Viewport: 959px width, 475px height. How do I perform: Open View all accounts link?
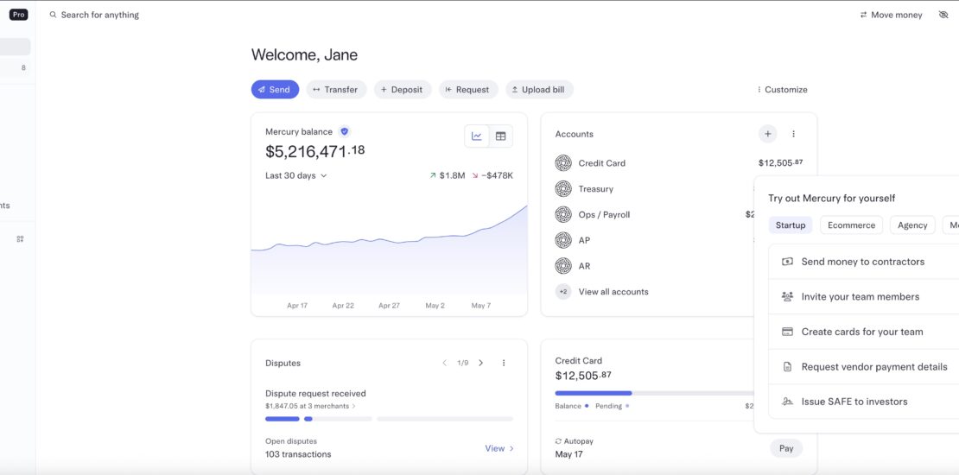click(613, 292)
